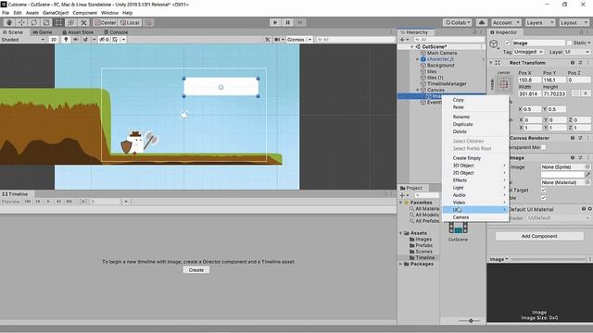Select the Rect tool

coord(59,22)
